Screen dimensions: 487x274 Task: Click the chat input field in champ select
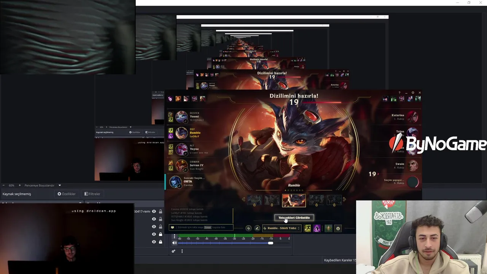coord(201,227)
